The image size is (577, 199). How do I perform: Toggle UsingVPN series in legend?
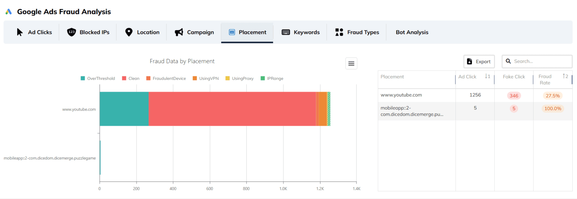tap(206, 78)
